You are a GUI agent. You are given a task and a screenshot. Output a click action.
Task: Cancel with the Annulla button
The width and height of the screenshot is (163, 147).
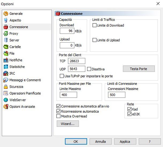[100, 141]
